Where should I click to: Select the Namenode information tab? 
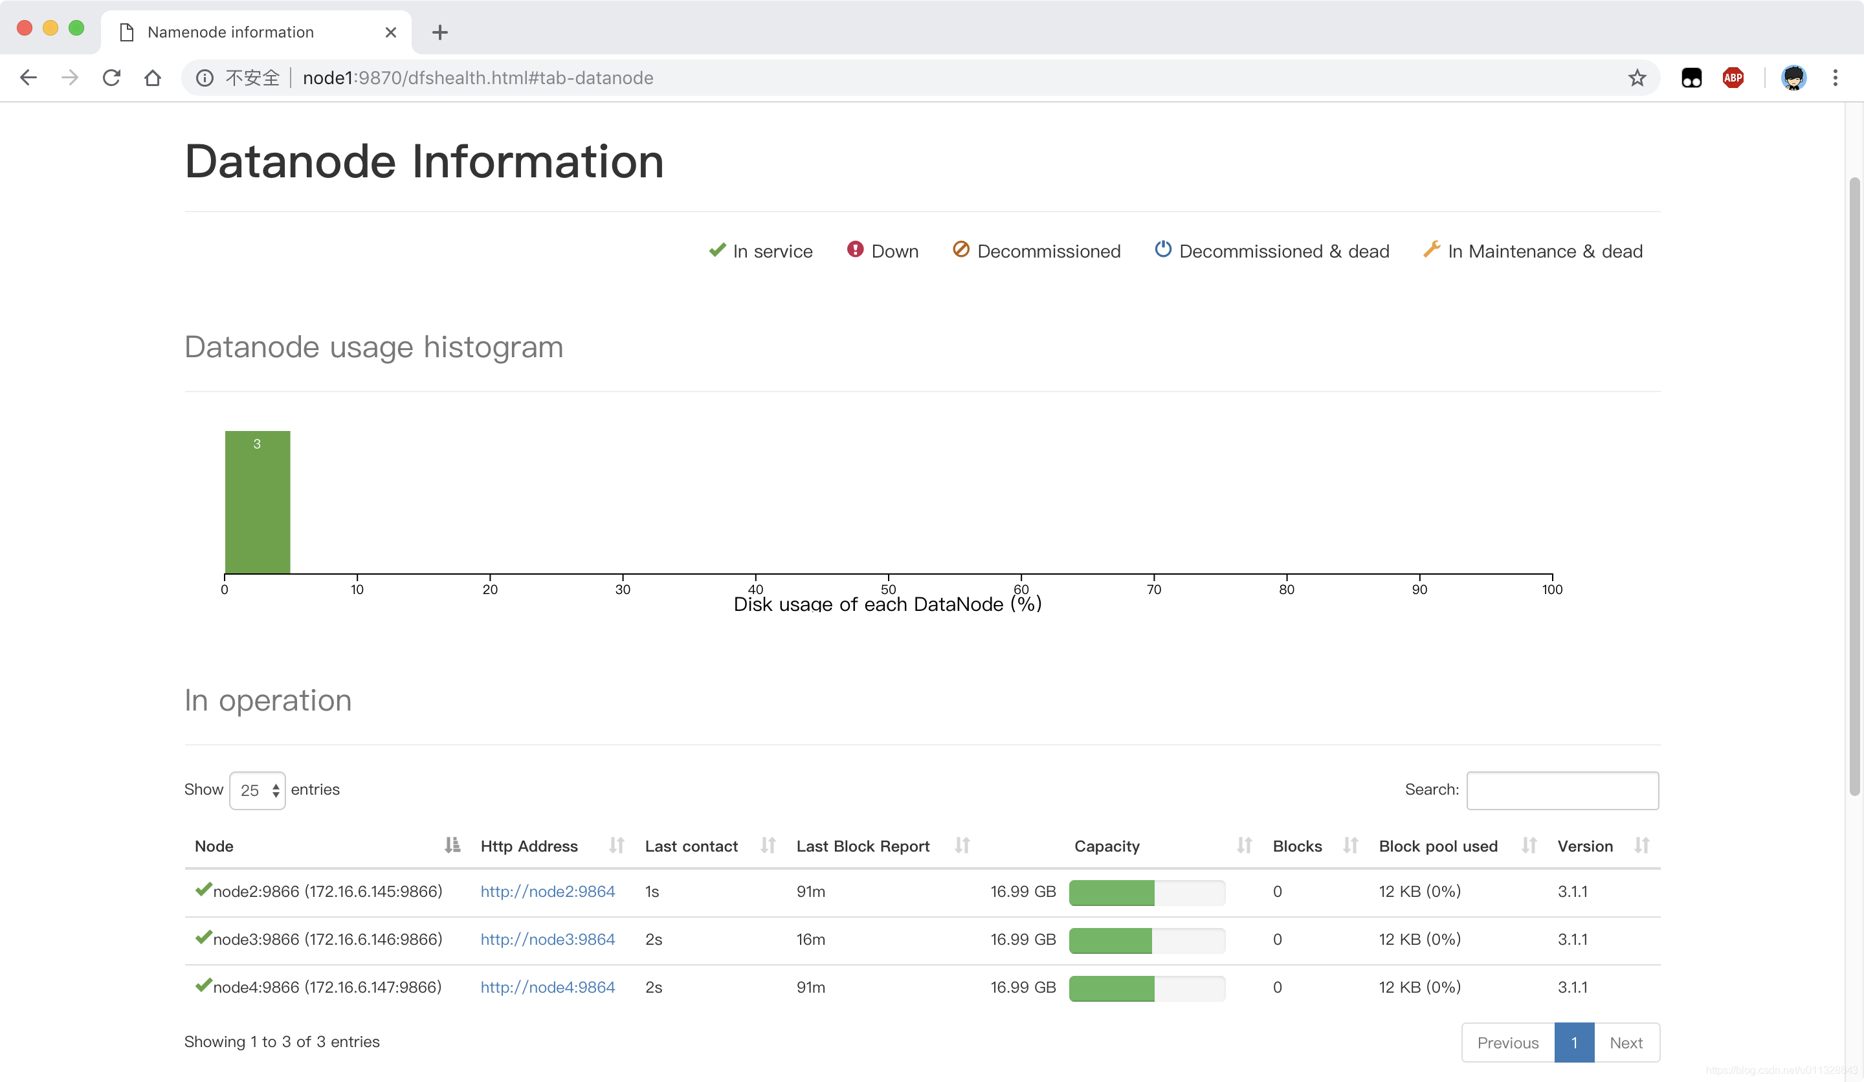pyautogui.click(x=231, y=32)
